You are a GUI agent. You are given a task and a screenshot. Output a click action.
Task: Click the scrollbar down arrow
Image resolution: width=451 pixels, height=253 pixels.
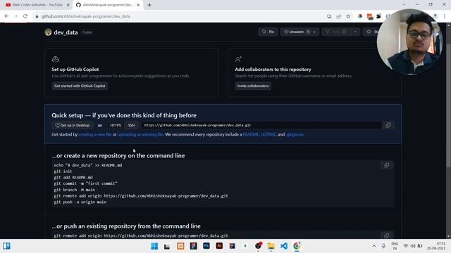(x=448, y=236)
